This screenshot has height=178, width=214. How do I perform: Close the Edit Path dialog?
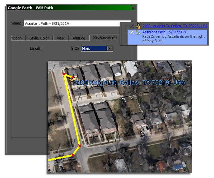pyautogui.click(x=133, y=7)
